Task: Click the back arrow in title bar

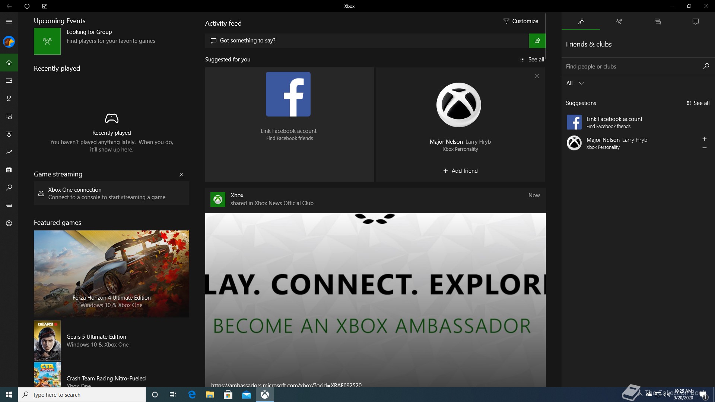Action: [9, 6]
